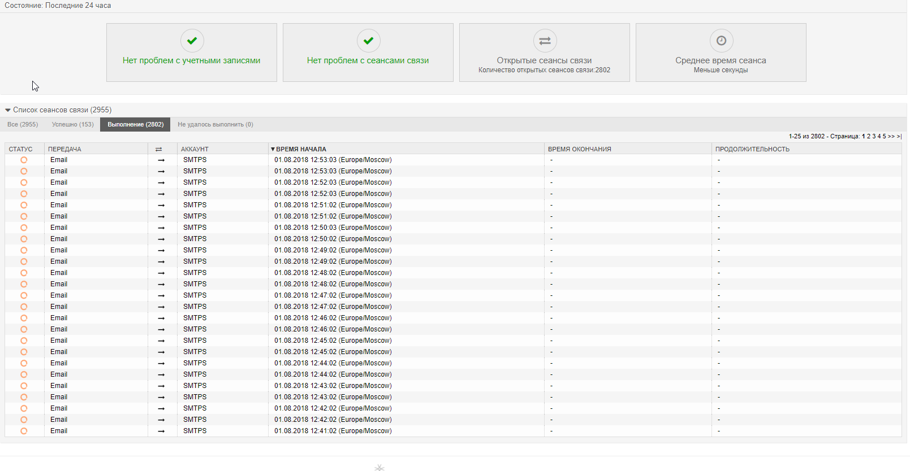This screenshot has height=471, width=910.
Task: Select the Выполнение (2802) tab
Action: 135,124
